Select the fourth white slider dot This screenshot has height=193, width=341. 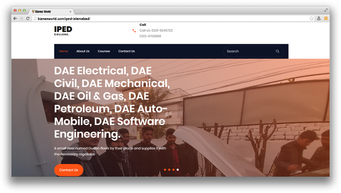[178, 170]
